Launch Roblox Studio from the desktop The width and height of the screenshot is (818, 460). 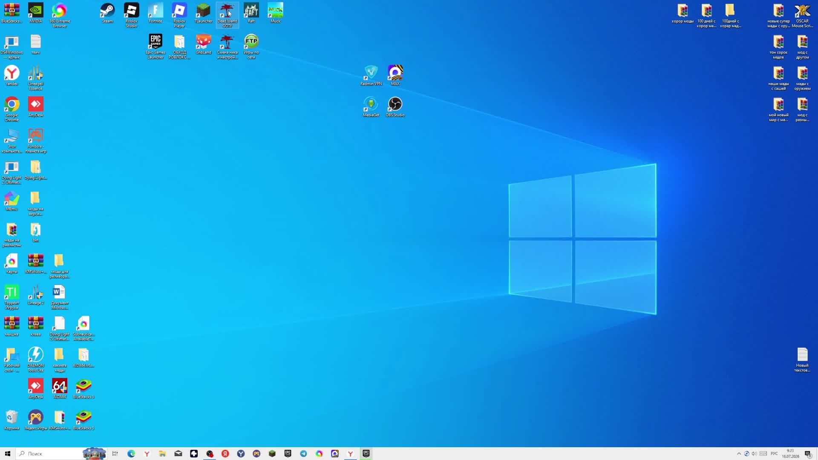[131, 15]
